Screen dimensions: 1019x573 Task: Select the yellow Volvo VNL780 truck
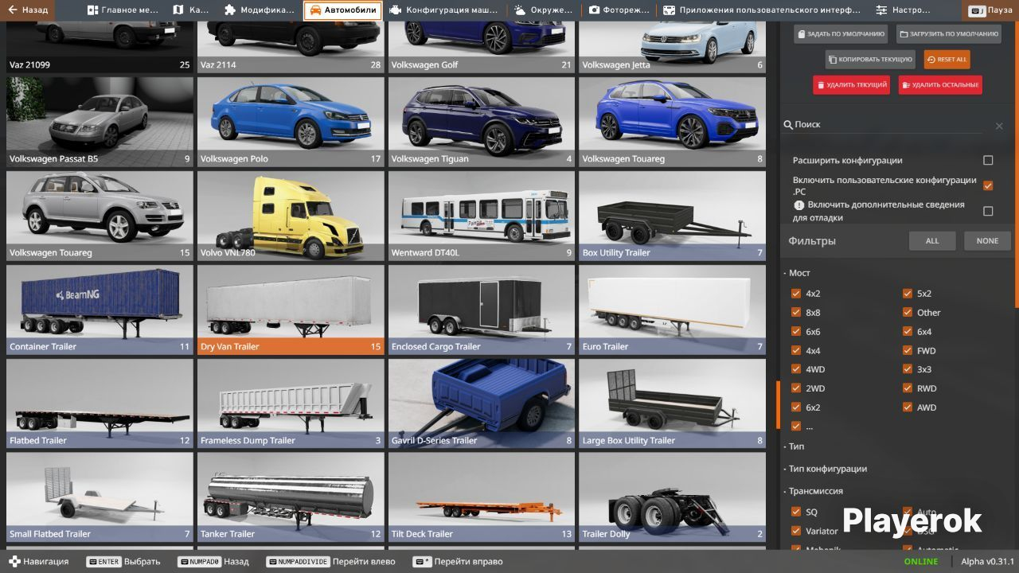291,216
